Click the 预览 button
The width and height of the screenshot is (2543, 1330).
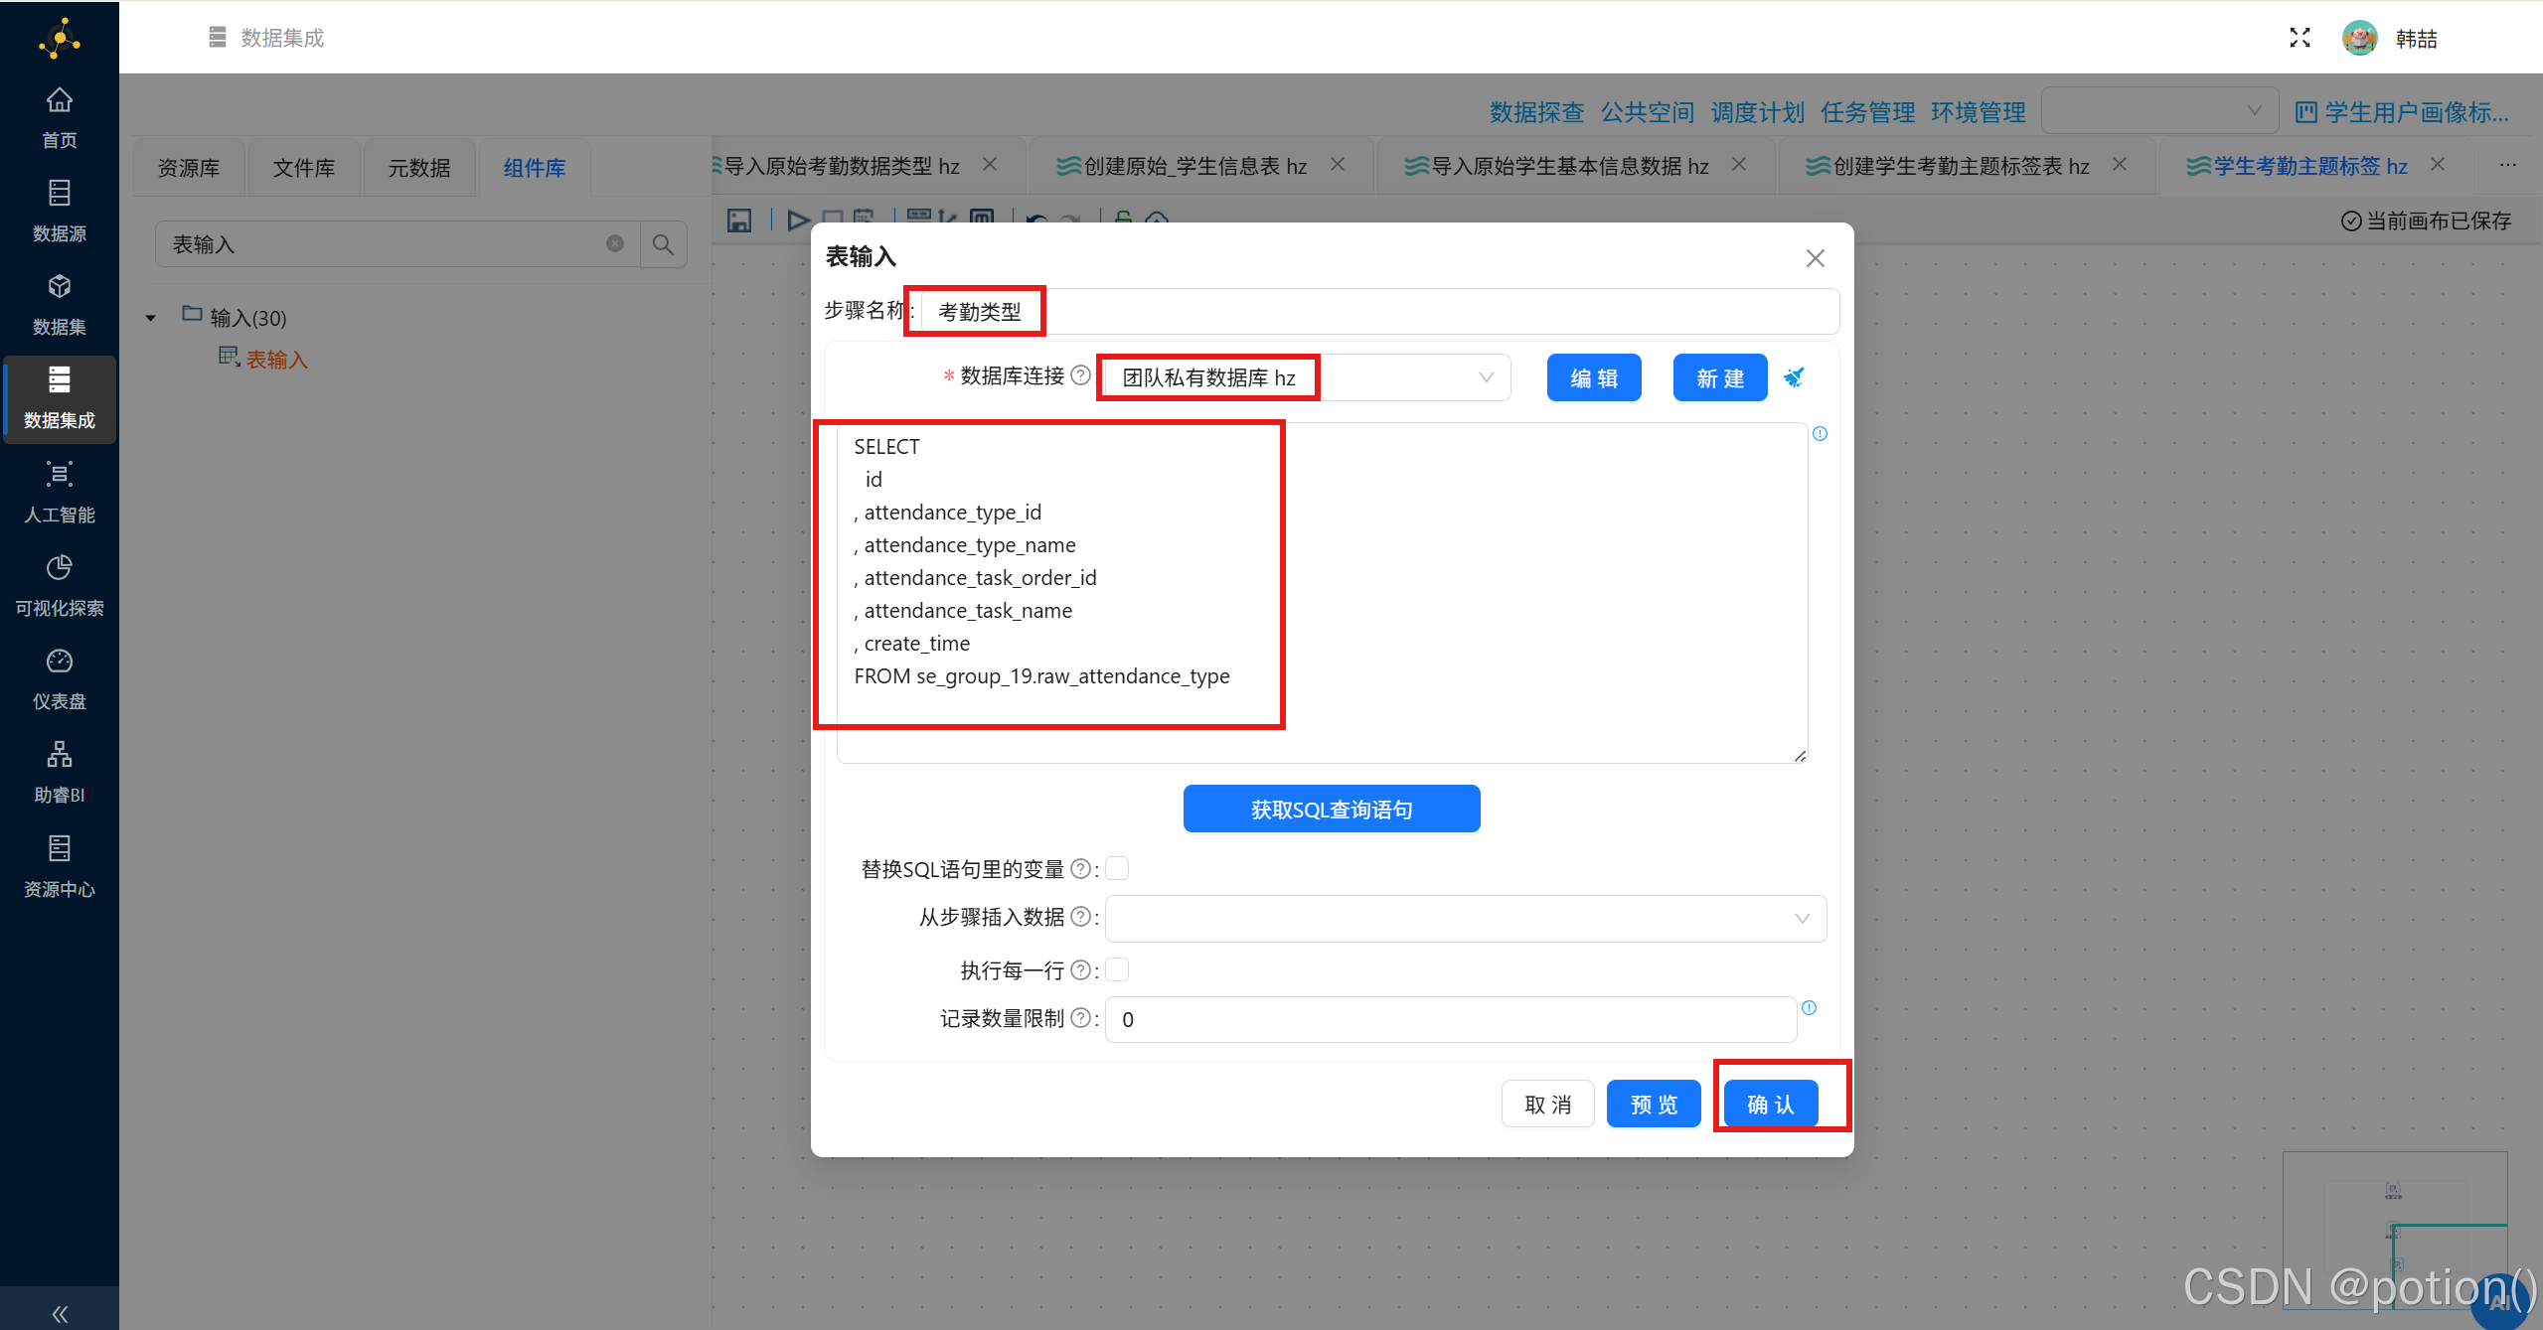click(x=1654, y=1104)
